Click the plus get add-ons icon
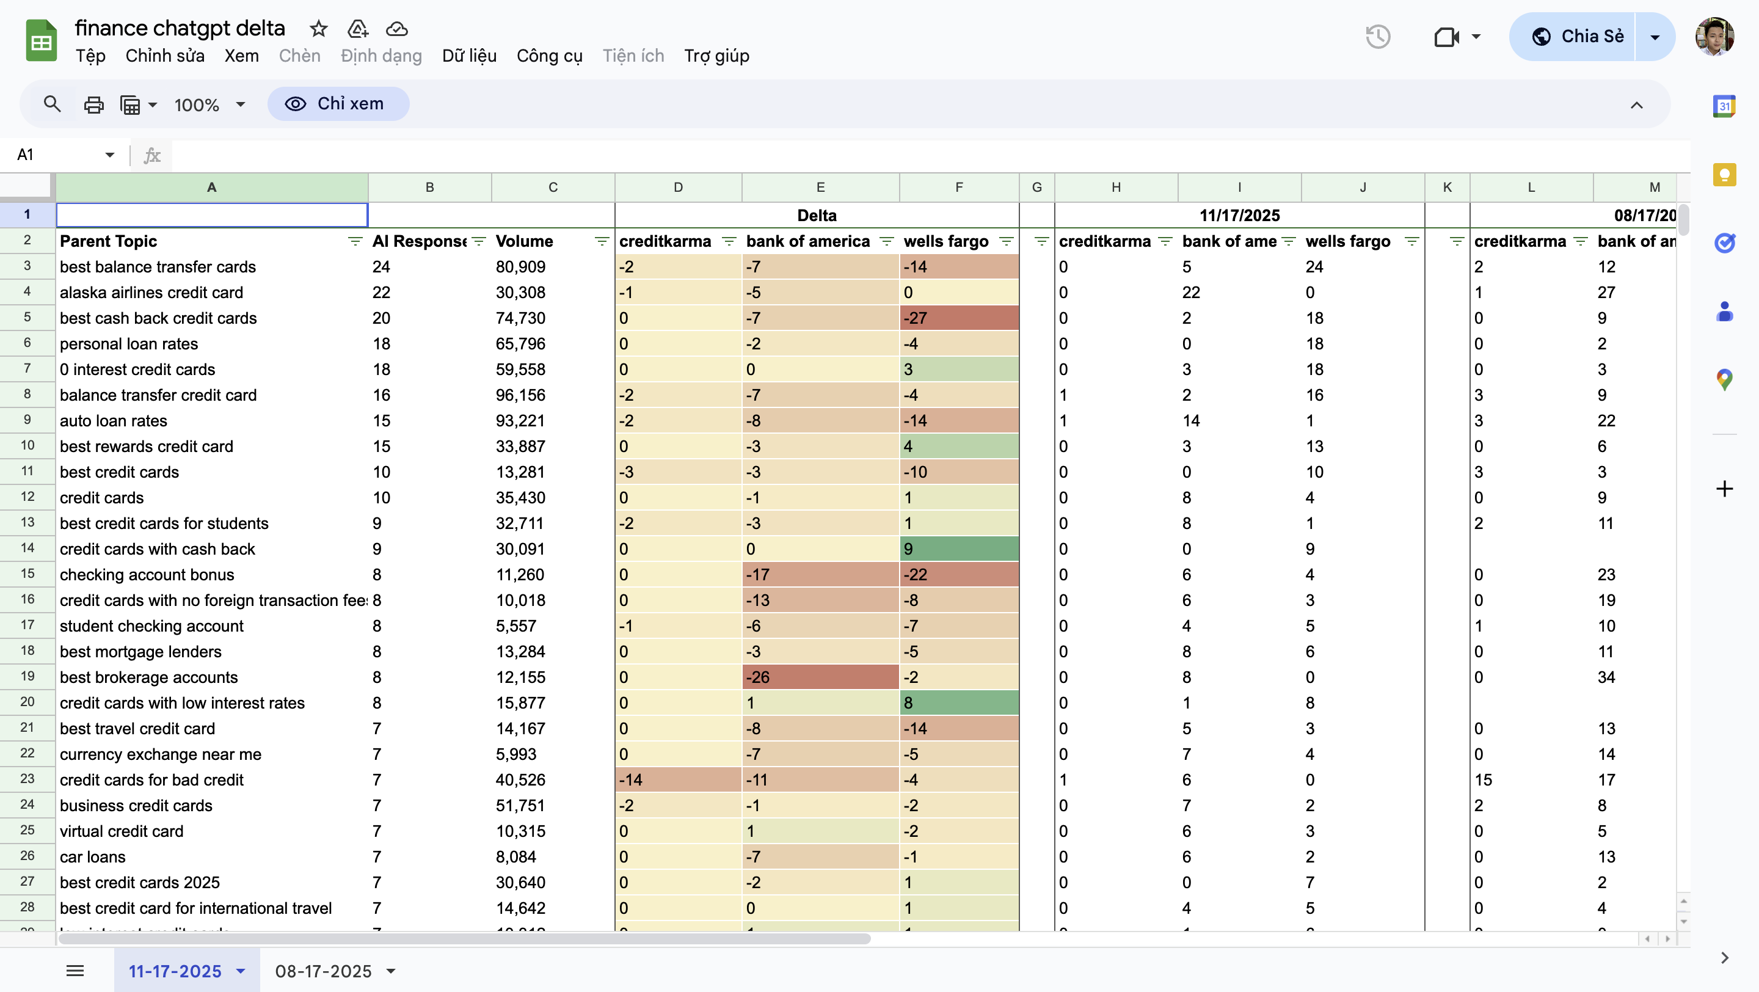 1724,489
